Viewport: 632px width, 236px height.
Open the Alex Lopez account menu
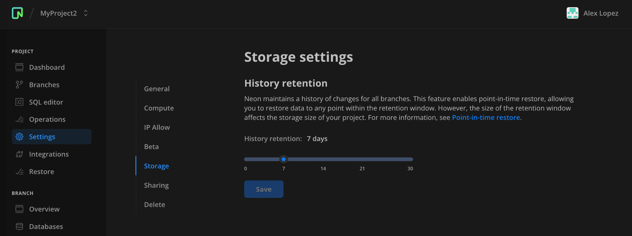(600, 13)
